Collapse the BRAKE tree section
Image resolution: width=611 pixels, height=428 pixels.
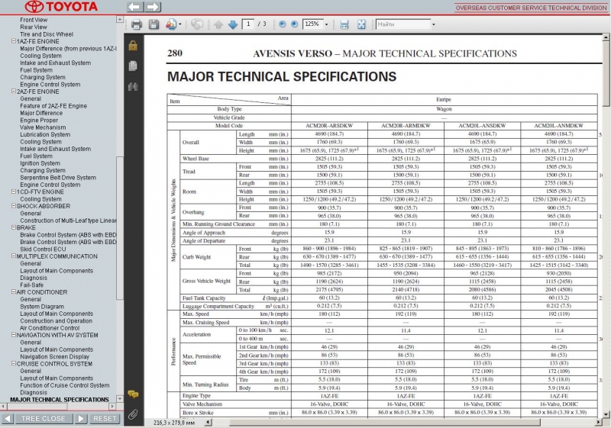tap(14, 227)
